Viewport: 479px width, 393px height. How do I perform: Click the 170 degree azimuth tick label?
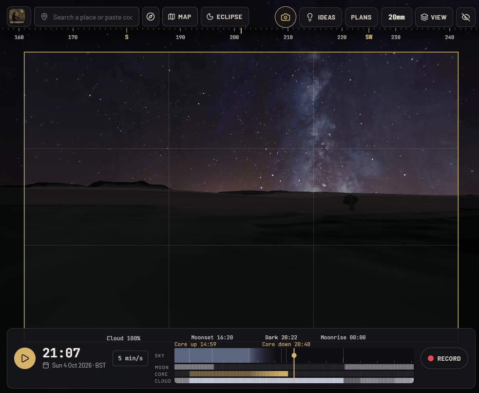coord(73,37)
